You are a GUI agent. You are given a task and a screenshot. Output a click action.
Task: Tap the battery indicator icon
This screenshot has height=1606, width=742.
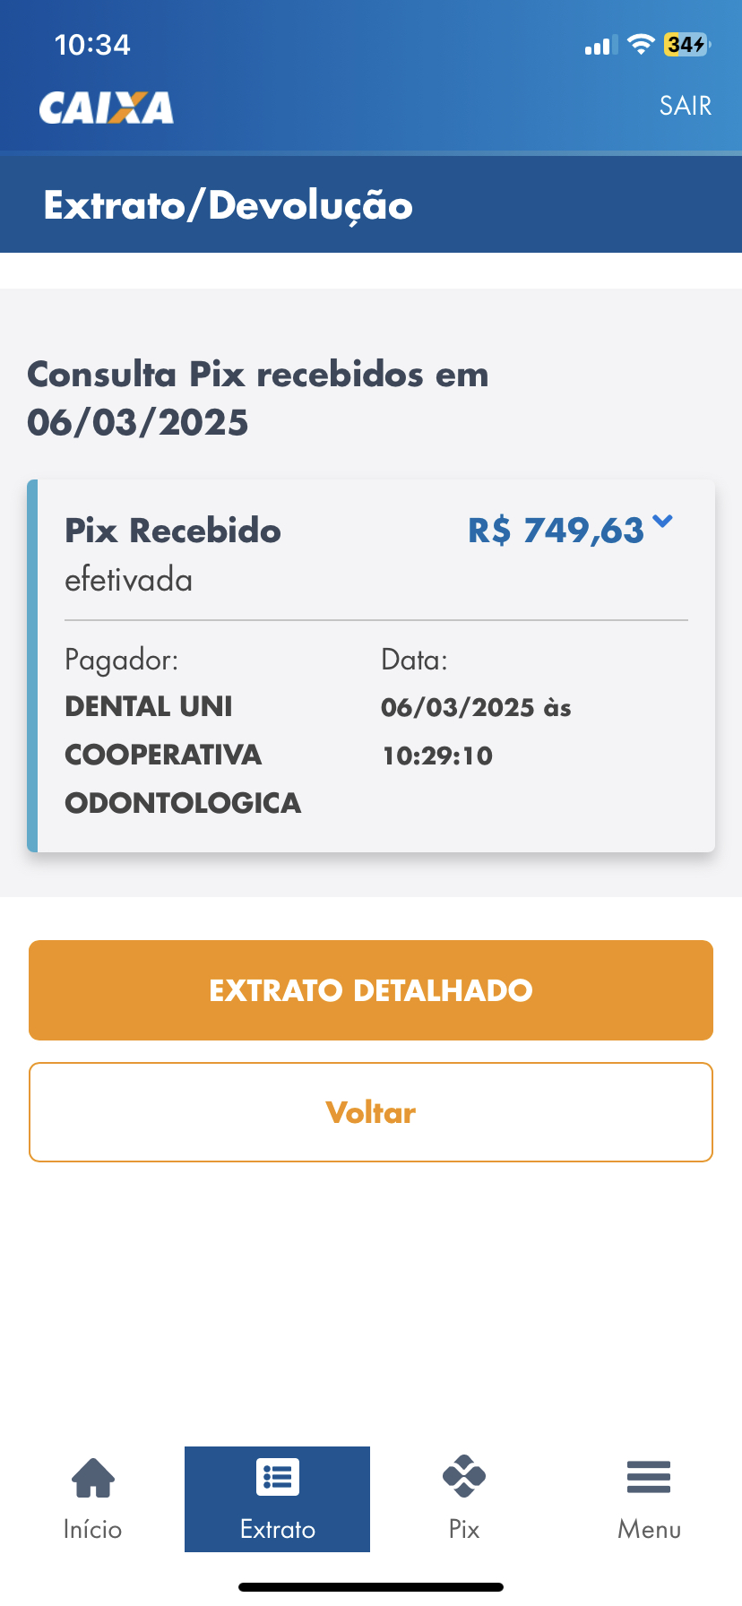pos(687,45)
